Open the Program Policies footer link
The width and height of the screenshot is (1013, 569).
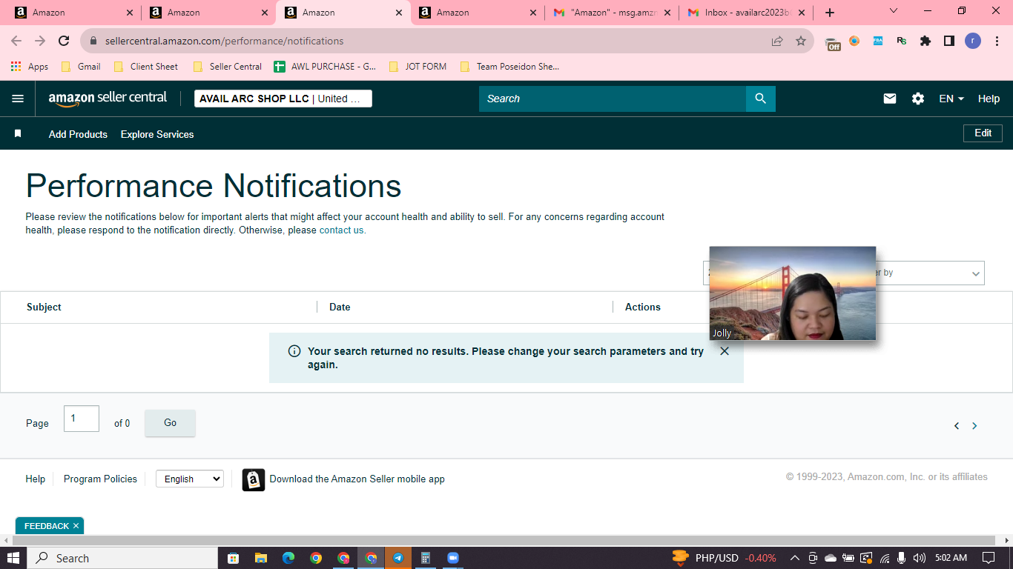100,479
